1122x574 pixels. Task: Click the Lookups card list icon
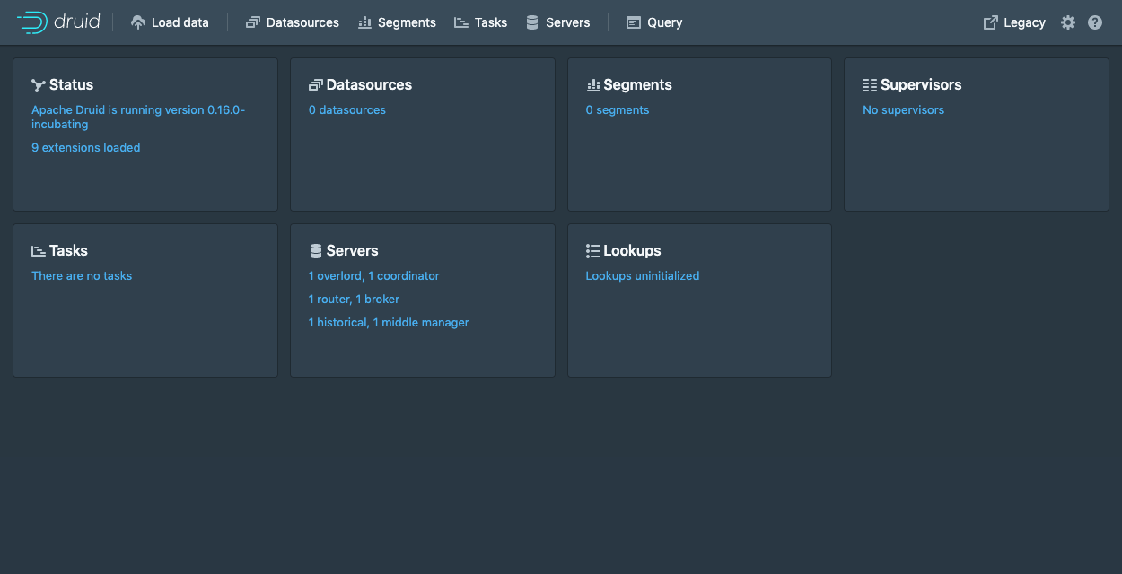click(592, 251)
